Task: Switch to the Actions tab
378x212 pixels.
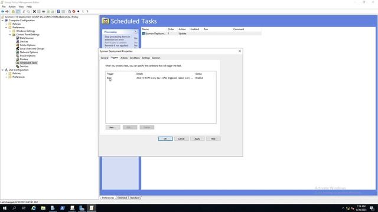Action: [124, 58]
